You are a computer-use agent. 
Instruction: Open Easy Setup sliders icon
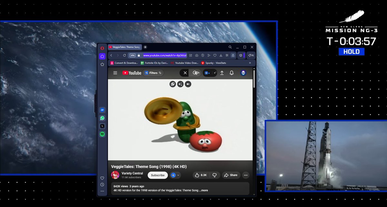(x=227, y=55)
